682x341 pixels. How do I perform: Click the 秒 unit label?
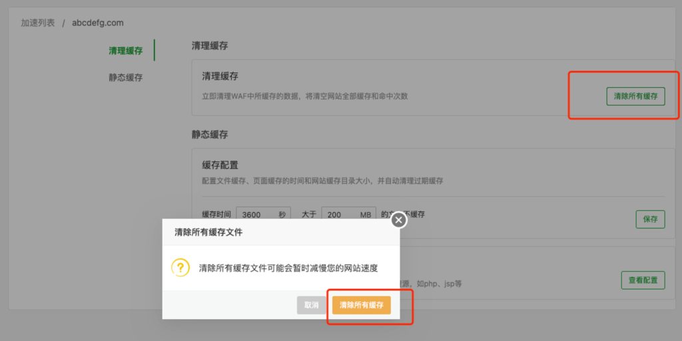(282, 214)
